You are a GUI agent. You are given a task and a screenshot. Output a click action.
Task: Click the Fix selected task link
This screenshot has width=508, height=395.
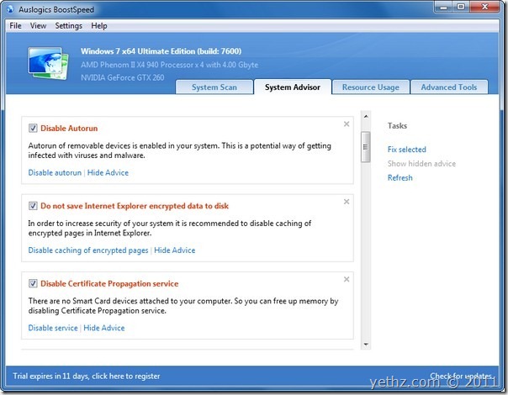coord(406,150)
